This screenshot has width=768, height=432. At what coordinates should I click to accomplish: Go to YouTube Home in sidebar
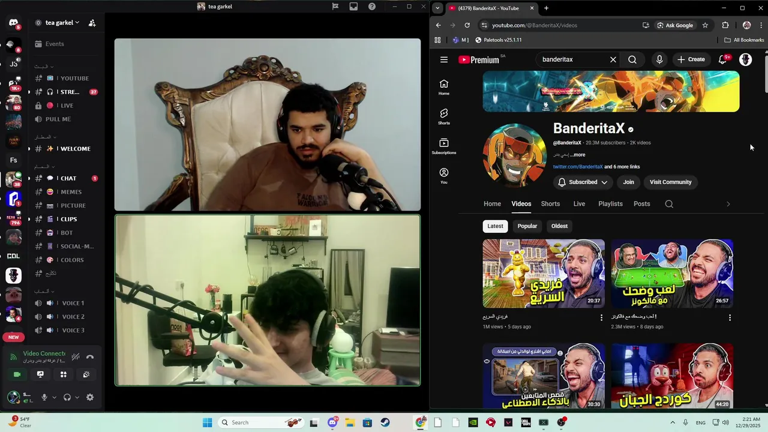point(444,87)
